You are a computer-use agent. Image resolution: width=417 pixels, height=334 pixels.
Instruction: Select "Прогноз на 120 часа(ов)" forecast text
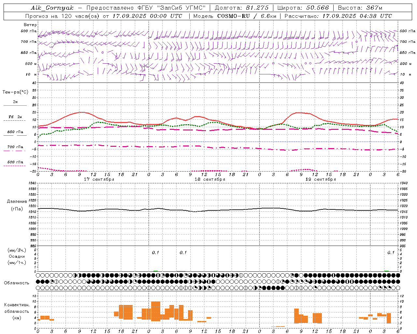click(63, 16)
